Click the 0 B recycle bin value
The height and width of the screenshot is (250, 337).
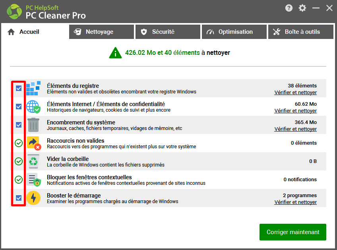tap(313, 161)
